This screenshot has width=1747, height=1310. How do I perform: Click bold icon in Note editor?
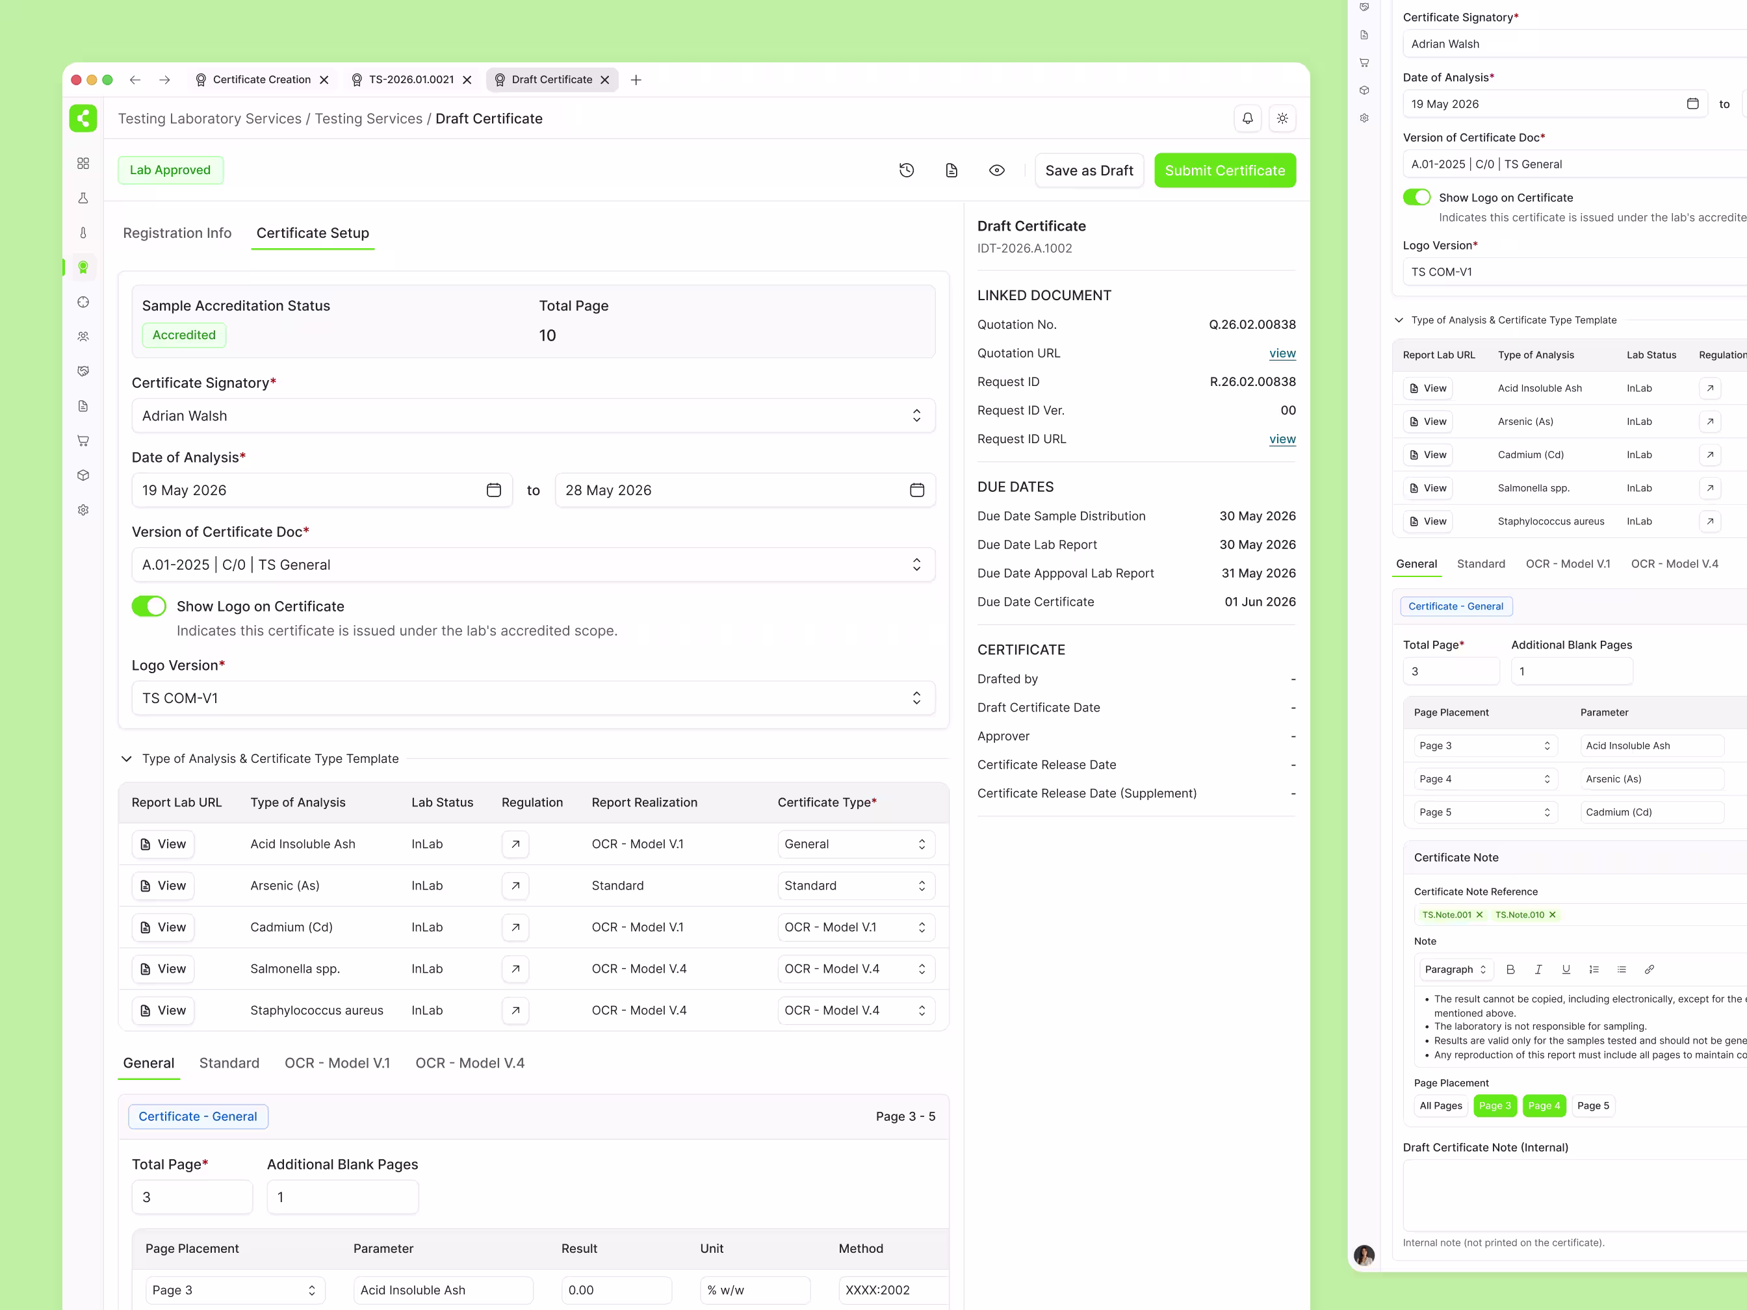pyautogui.click(x=1511, y=970)
